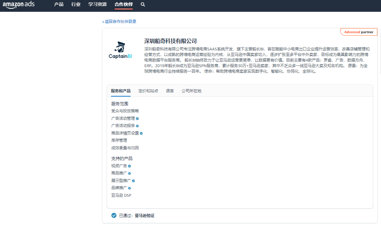Open the 公司所在地 tab
Viewport: 381px width, 236px height.
click(x=191, y=91)
